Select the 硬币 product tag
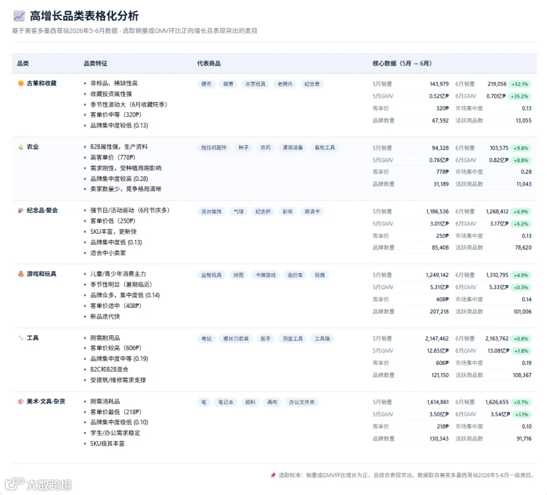The width and height of the screenshot is (547, 495). 206,84
